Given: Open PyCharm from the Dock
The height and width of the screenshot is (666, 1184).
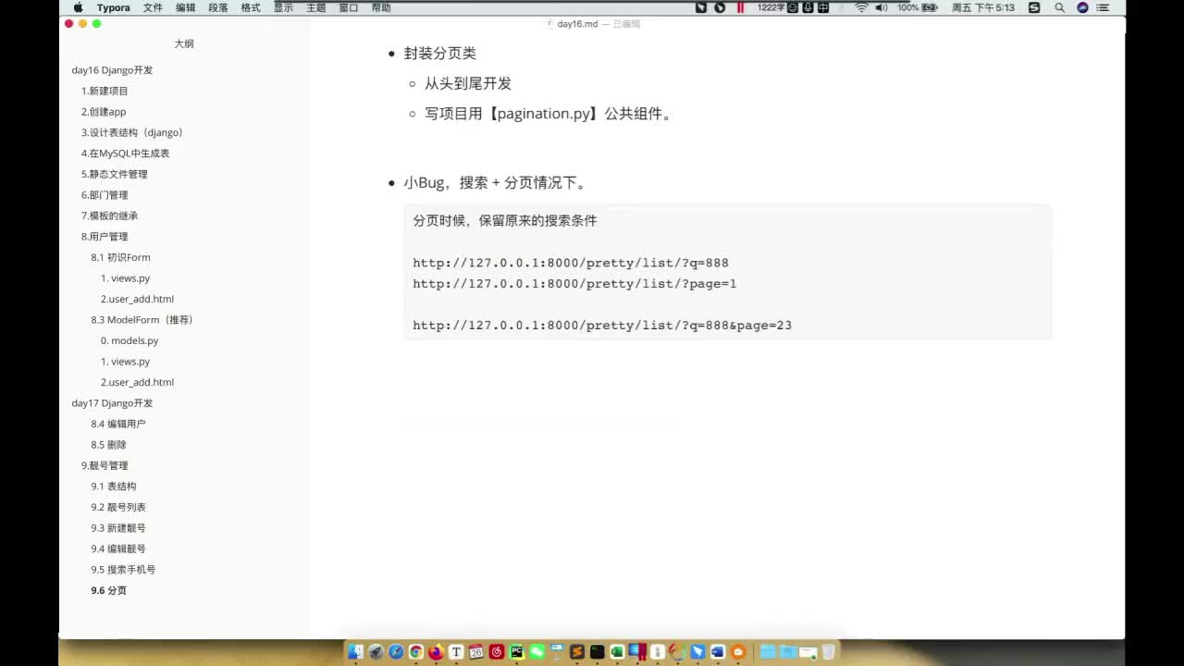Looking at the screenshot, I should [516, 652].
